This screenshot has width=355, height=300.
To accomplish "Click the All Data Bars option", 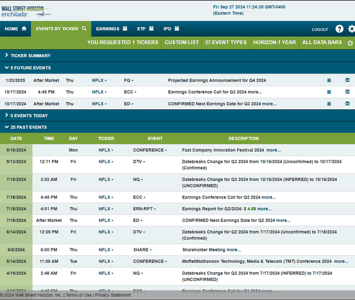I will click(x=322, y=42).
